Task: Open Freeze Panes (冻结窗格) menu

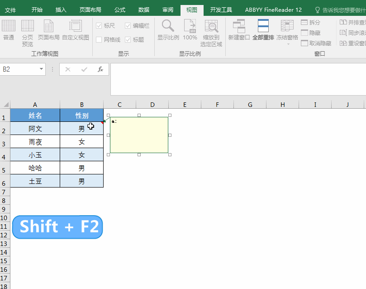Action: click(x=287, y=32)
